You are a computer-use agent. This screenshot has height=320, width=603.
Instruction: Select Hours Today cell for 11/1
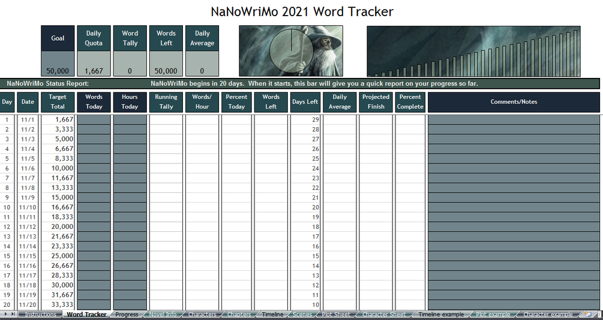130,119
